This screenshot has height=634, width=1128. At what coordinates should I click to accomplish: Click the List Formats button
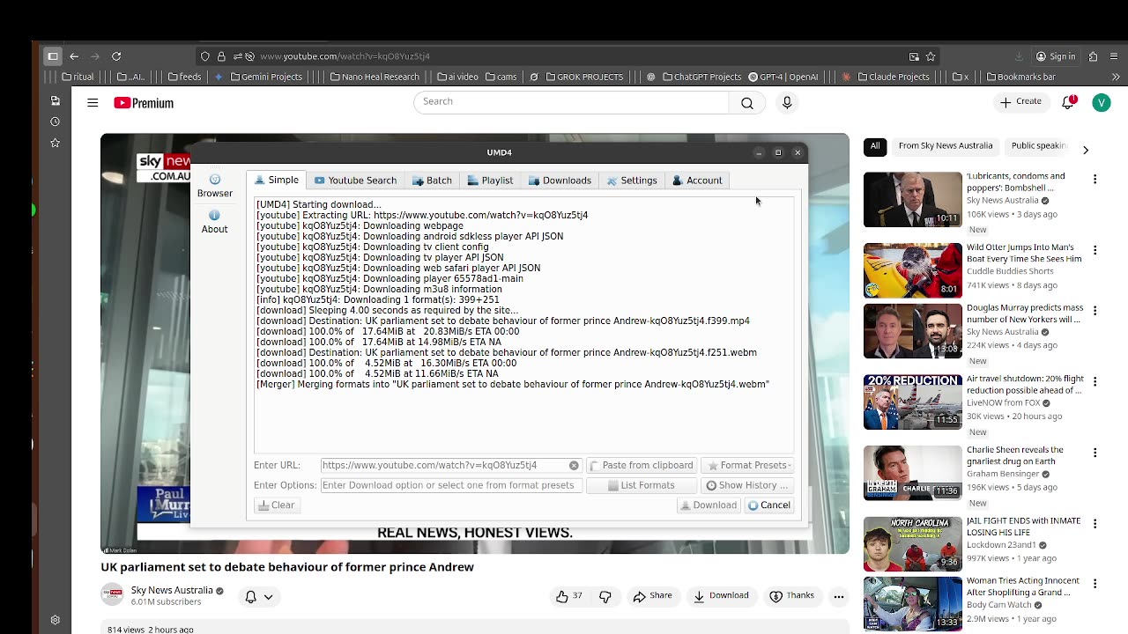[641, 485]
